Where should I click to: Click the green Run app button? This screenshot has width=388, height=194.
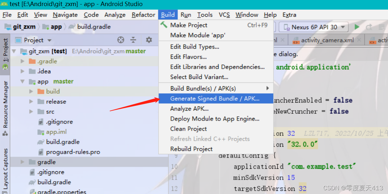coord(357,27)
